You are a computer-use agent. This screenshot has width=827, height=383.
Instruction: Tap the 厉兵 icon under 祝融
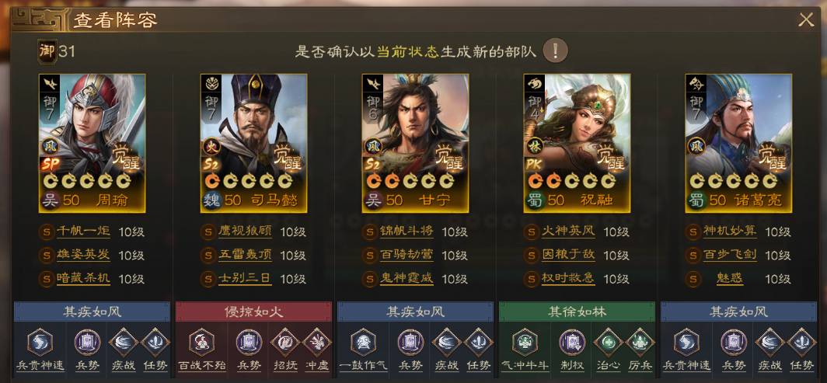click(x=640, y=343)
